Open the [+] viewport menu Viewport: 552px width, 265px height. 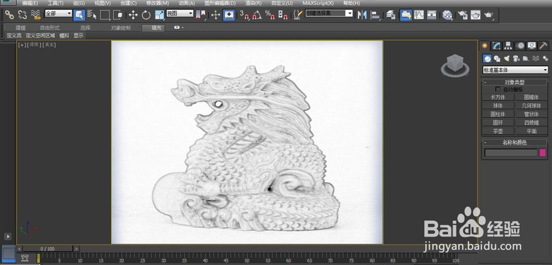click(22, 45)
